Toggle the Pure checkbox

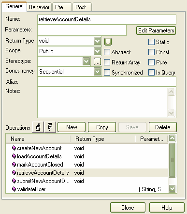[151, 62]
